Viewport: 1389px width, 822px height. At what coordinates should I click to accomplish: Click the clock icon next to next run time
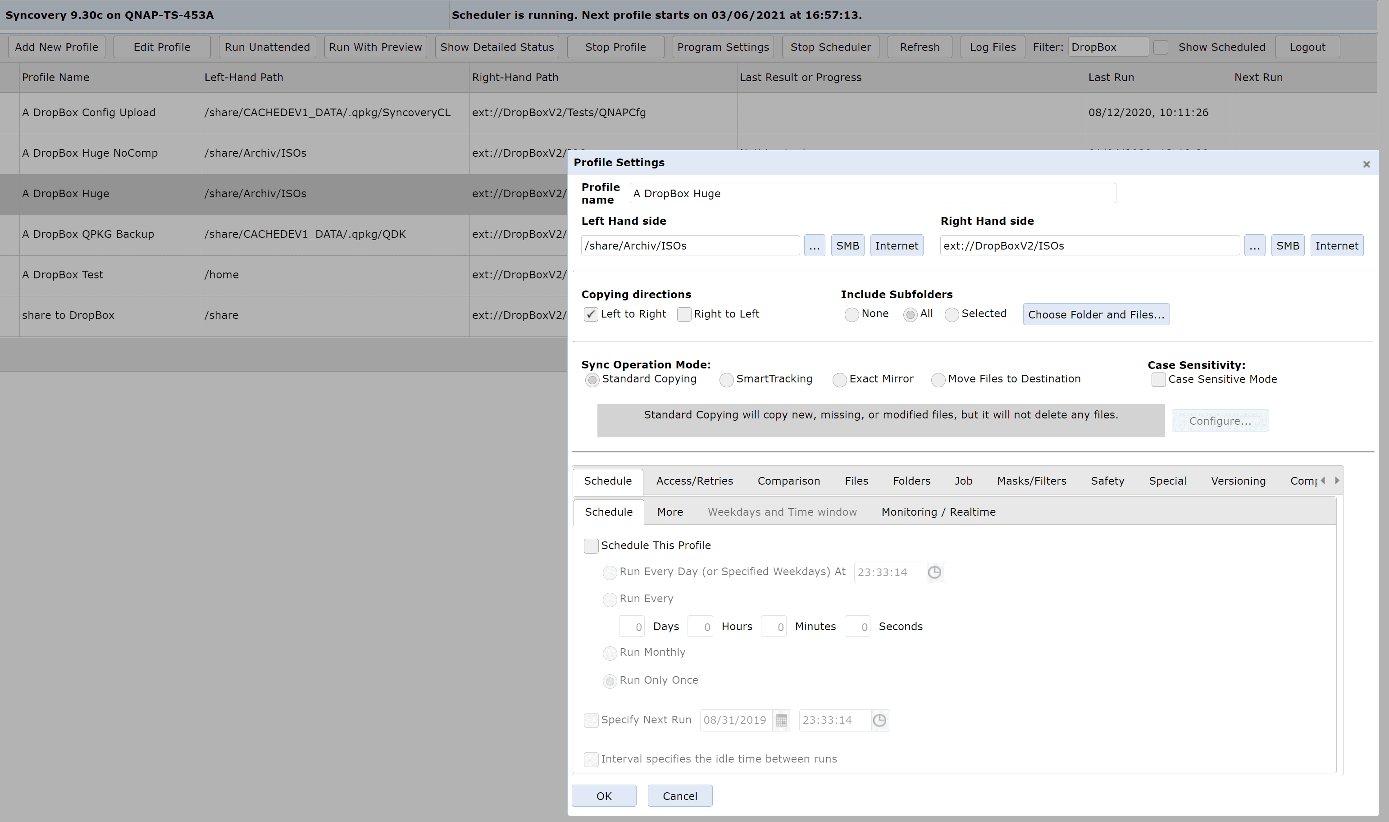click(879, 720)
